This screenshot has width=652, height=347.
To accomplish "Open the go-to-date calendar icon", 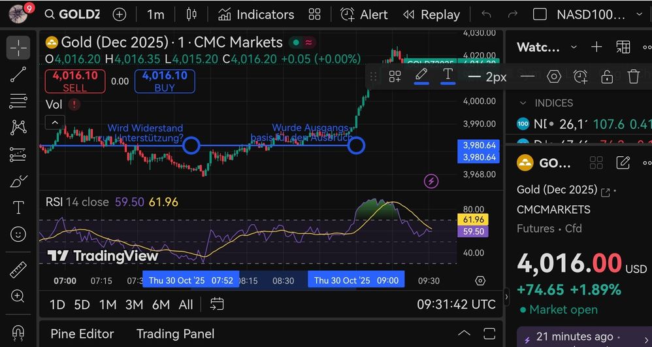I will click(217, 304).
